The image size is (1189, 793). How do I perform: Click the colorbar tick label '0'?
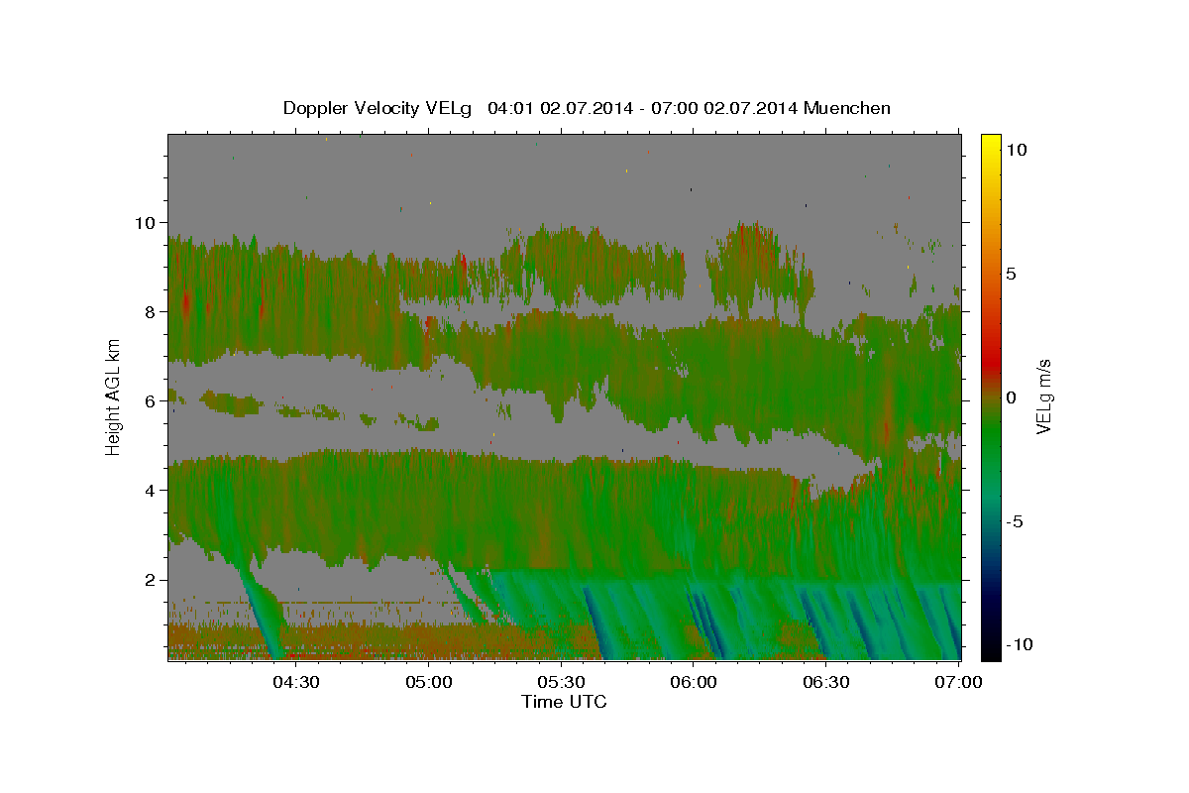pos(1010,397)
